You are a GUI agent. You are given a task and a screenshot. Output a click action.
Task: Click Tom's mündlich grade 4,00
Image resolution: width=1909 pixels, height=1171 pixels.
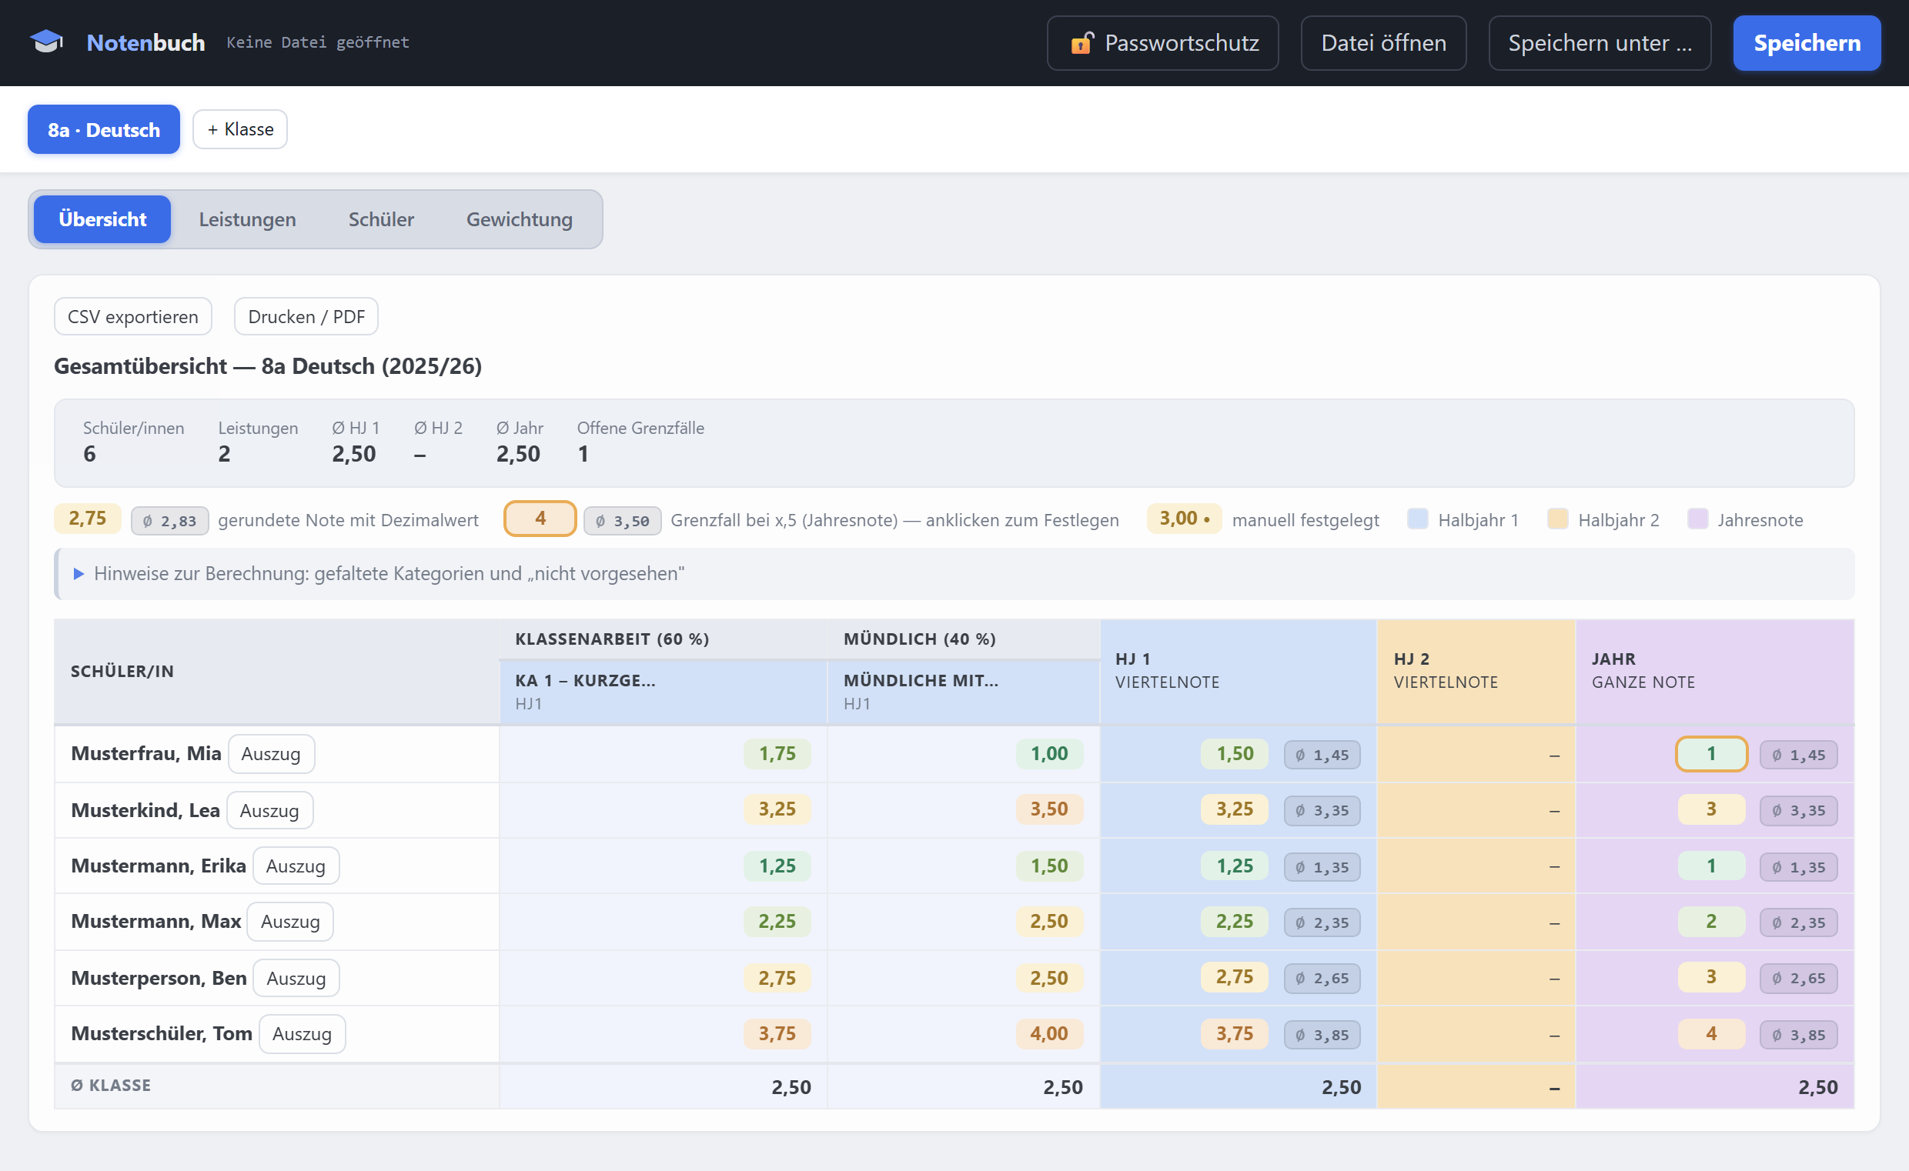[x=1049, y=1034]
